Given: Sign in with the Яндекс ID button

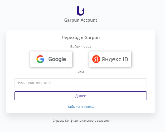Looking at the screenshot, I should pos(110,59).
